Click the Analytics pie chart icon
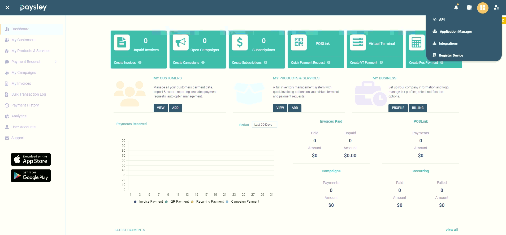 [x=7, y=116]
